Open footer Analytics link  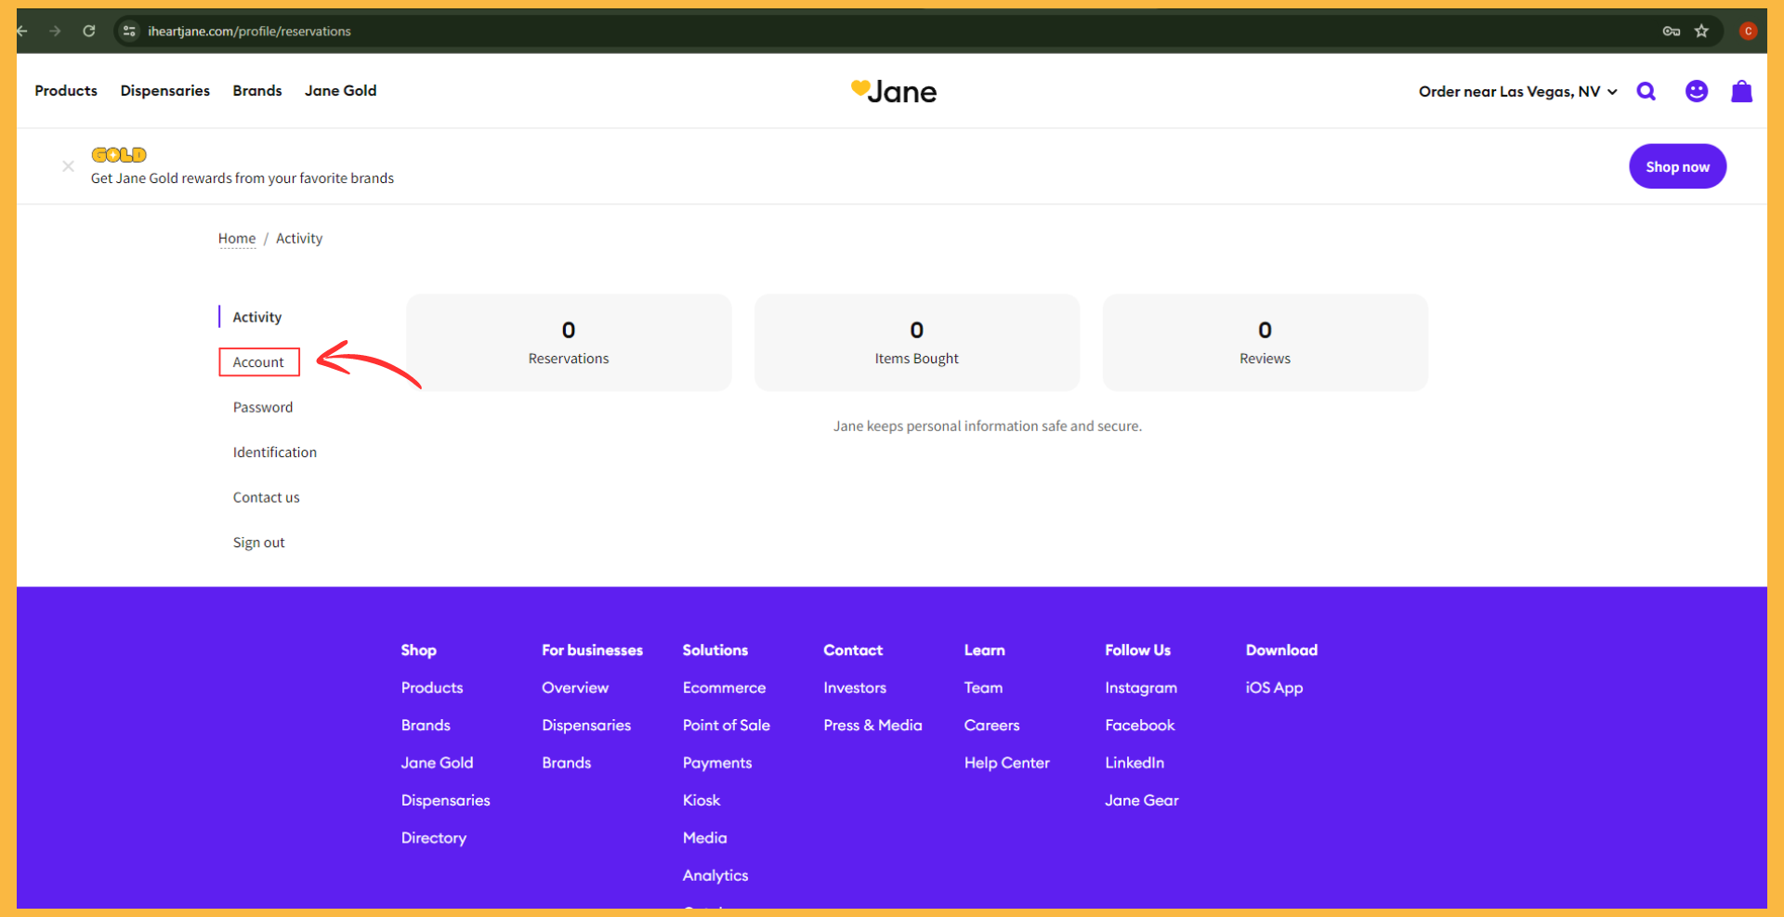[x=715, y=875]
